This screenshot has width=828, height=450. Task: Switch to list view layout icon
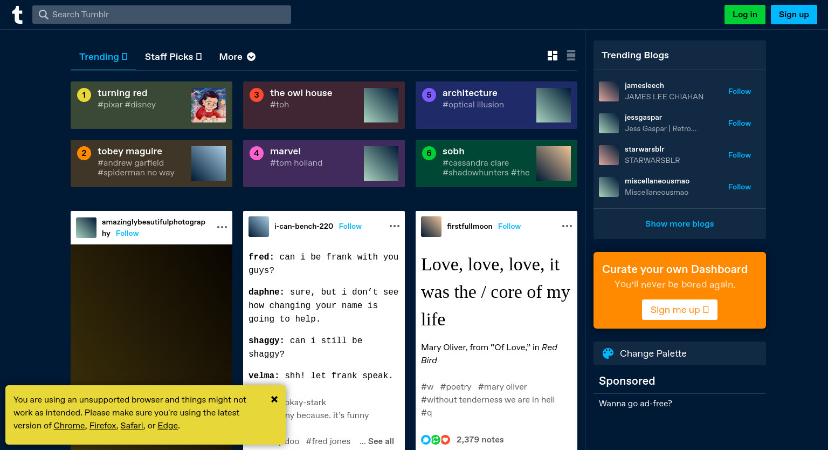click(x=571, y=56)
